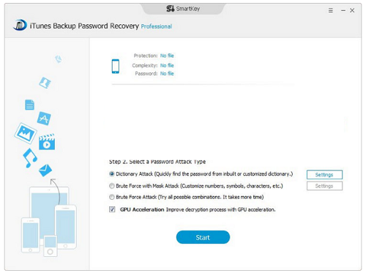This screenshot has height=273, width=366.
Task: Click the document notes icon
Action: coord(29,105)
